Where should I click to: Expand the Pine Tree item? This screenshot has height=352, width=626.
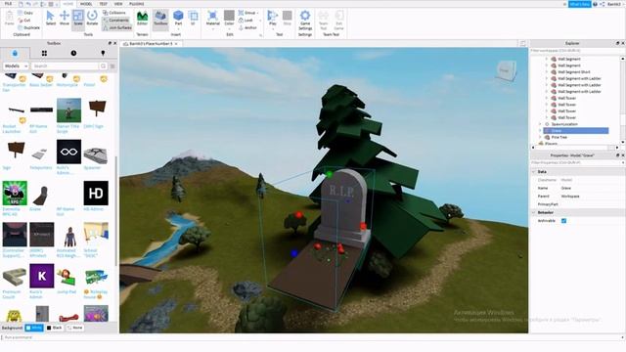[540, 137]
